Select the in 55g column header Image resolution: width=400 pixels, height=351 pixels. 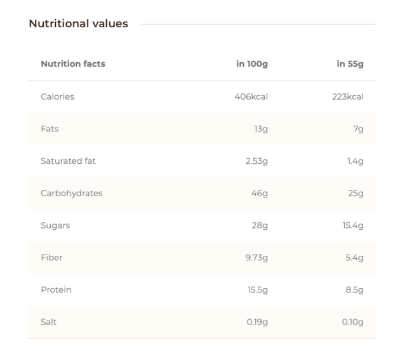click(350, 63)
